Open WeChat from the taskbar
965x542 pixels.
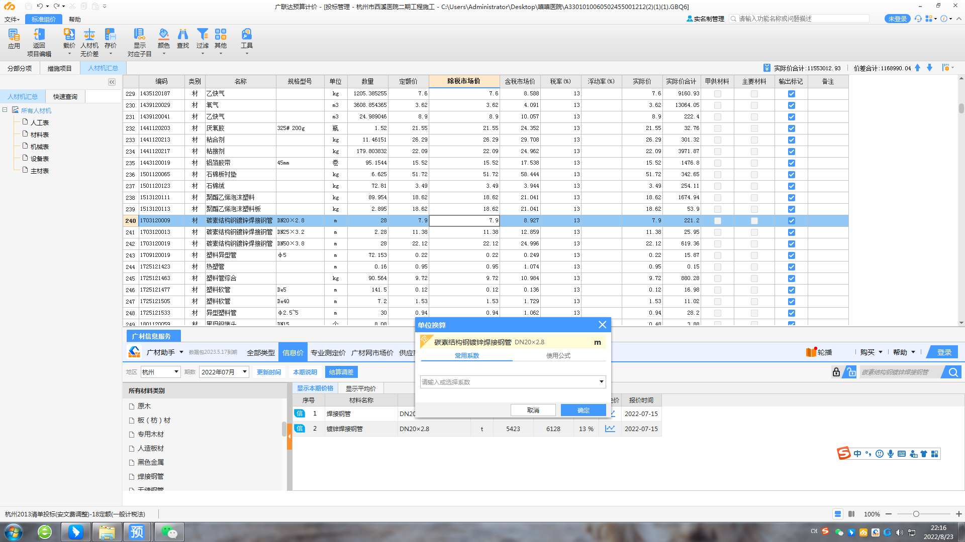click(169, 531)
